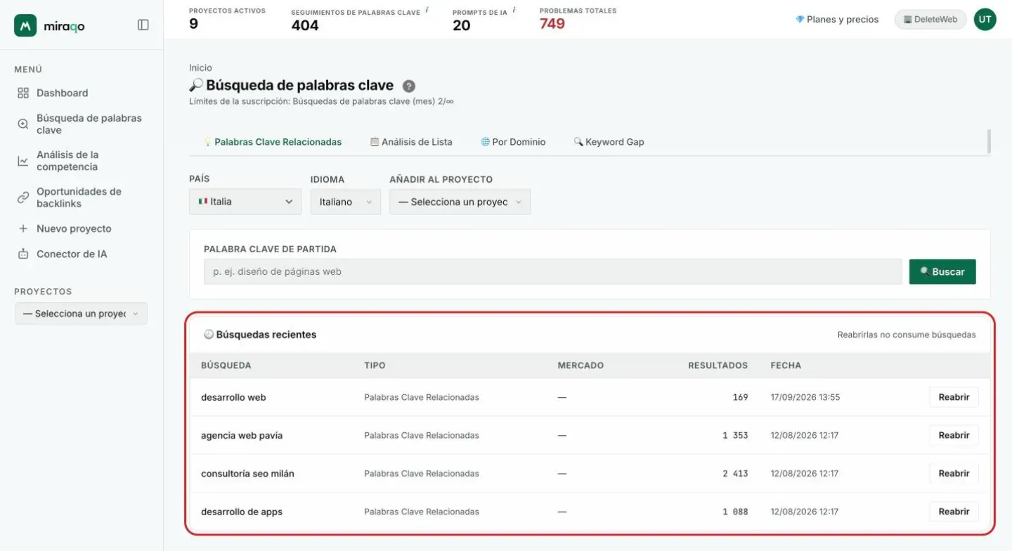The height and width of the screenshot is (551, 1012).
Task: Switch to the Keyword Gap tab
Action: pos(609,142)
